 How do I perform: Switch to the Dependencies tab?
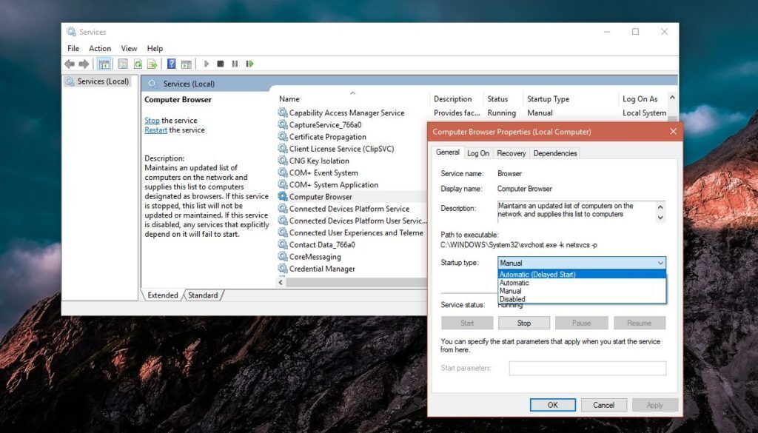(x=555, y=153)
